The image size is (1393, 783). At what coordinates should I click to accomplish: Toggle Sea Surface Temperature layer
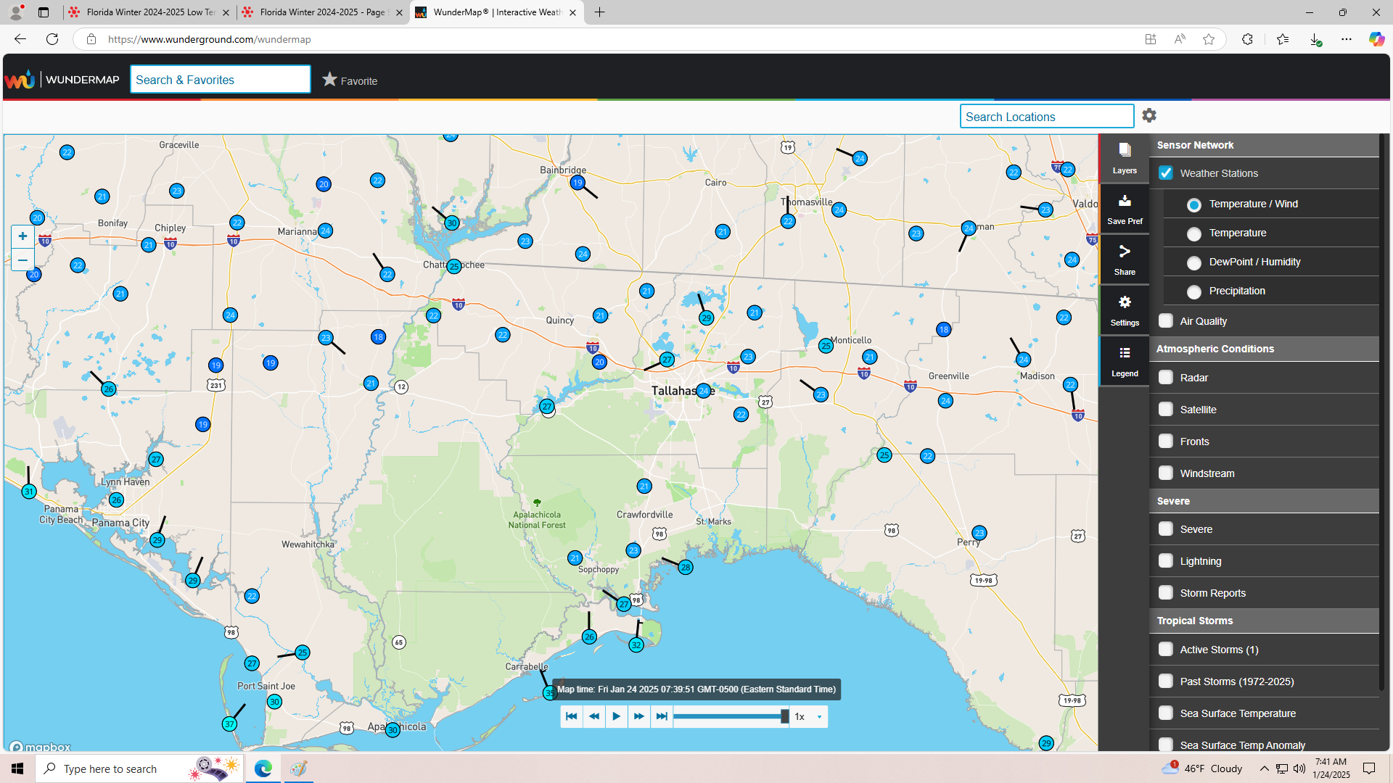click(x=1166, y=713)
